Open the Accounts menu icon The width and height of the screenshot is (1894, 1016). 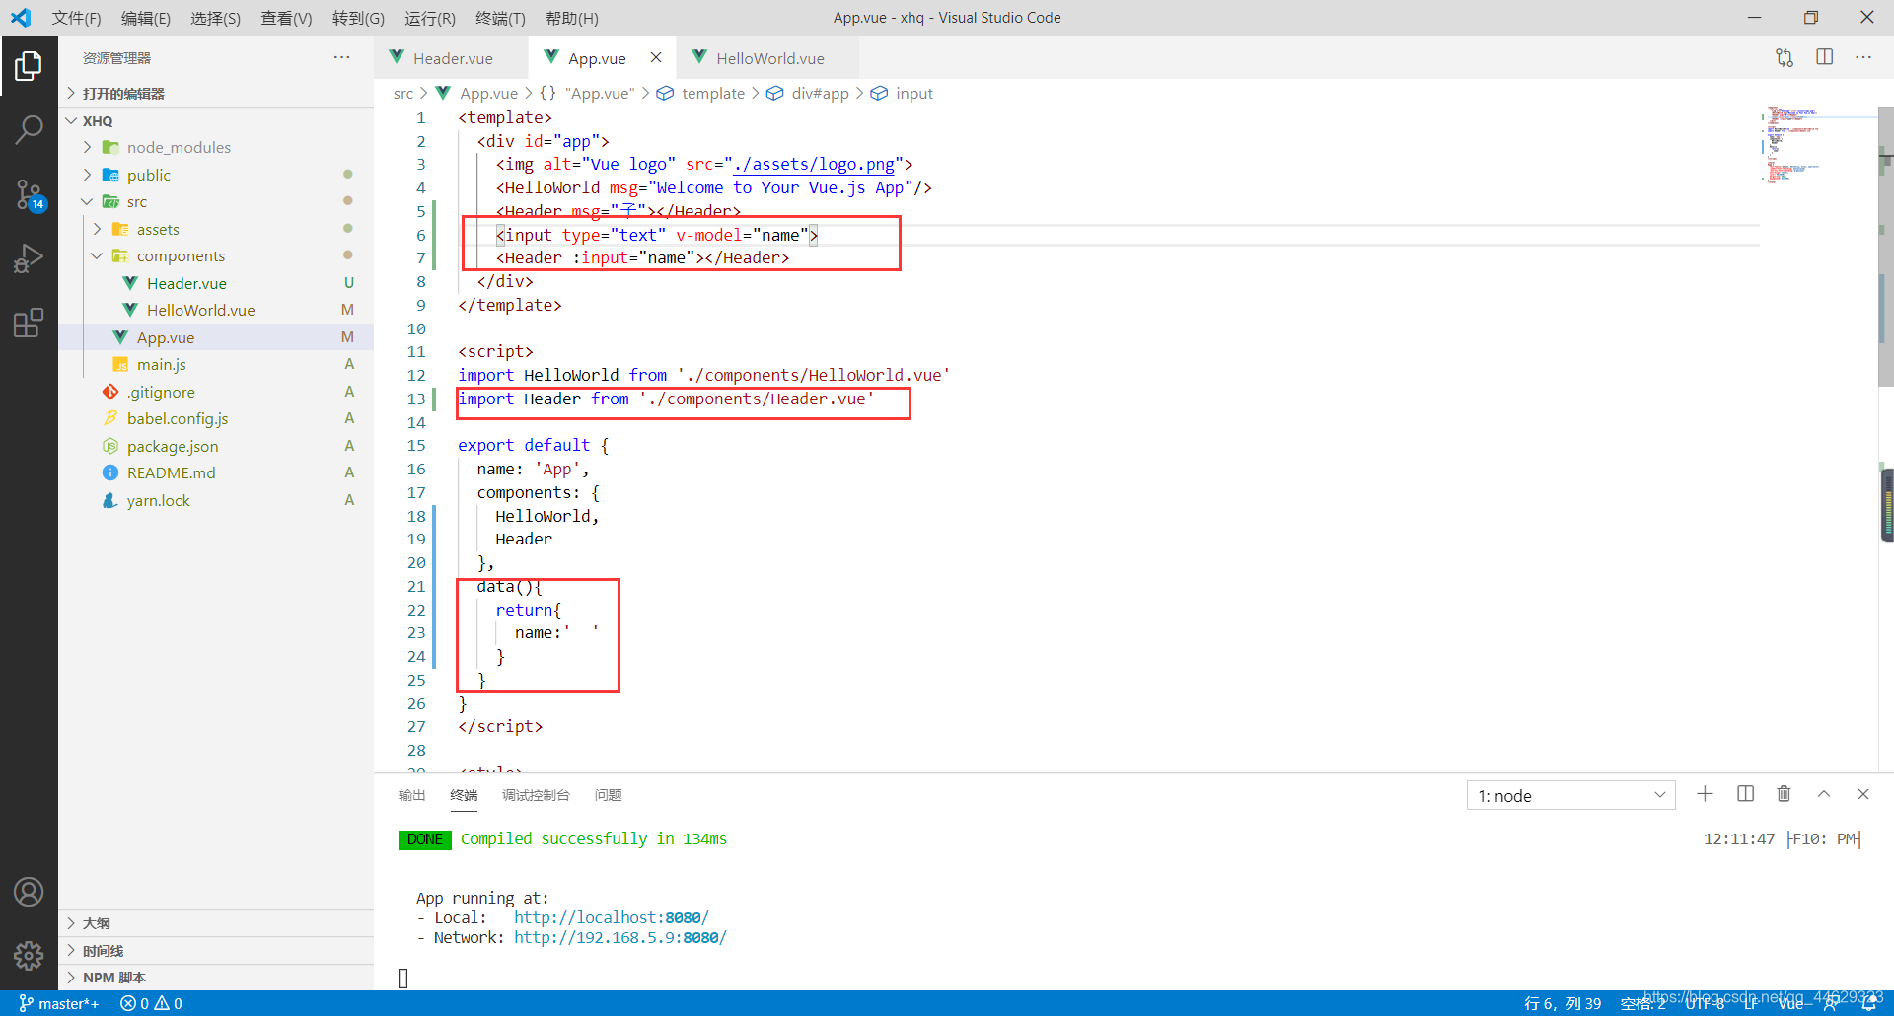29,892
